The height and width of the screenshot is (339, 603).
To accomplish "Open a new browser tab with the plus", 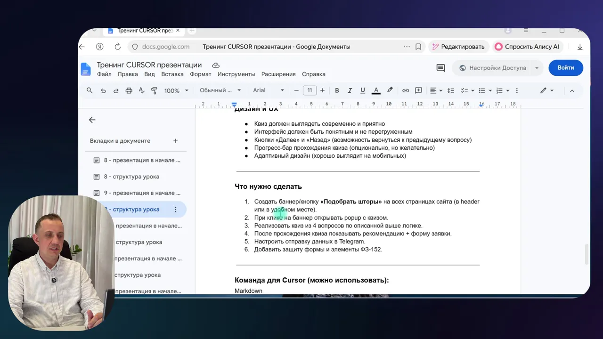I will pyautogui.click(x=192, y=30).
